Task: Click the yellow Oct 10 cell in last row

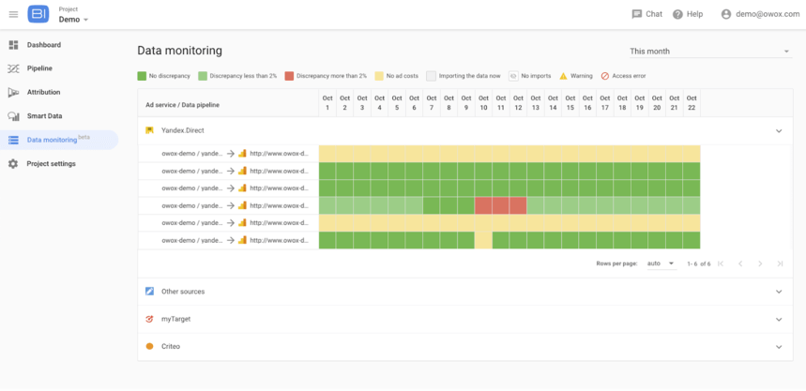Action: click(x=483, y=240)
